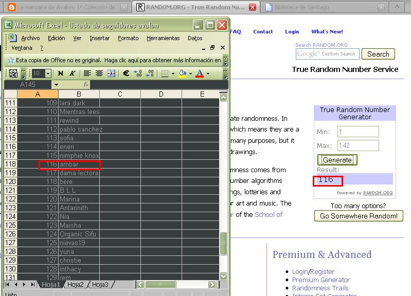Select column B header
This screenshot has height=296, width=411.
79,94
